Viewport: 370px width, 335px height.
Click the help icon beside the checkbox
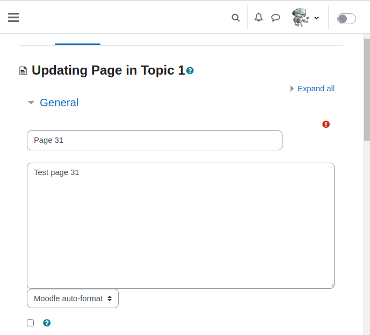coord(47,323)
